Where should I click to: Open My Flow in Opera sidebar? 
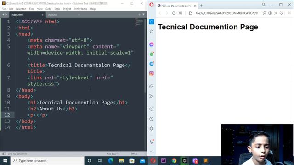(152, 96)
